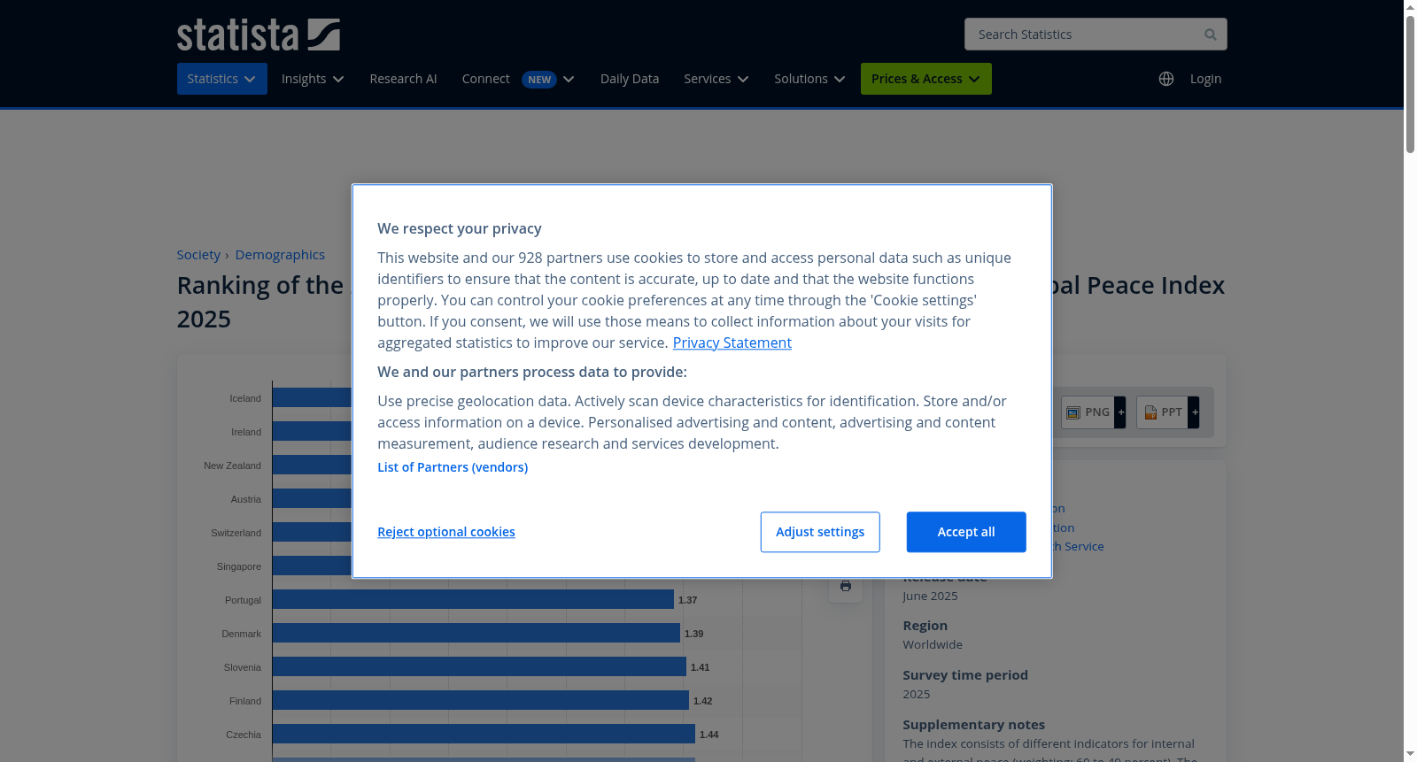Click the 1.39 value label
Image resolution: width=1417 pixels, height=762 pixels.
(x=694, y=634)
